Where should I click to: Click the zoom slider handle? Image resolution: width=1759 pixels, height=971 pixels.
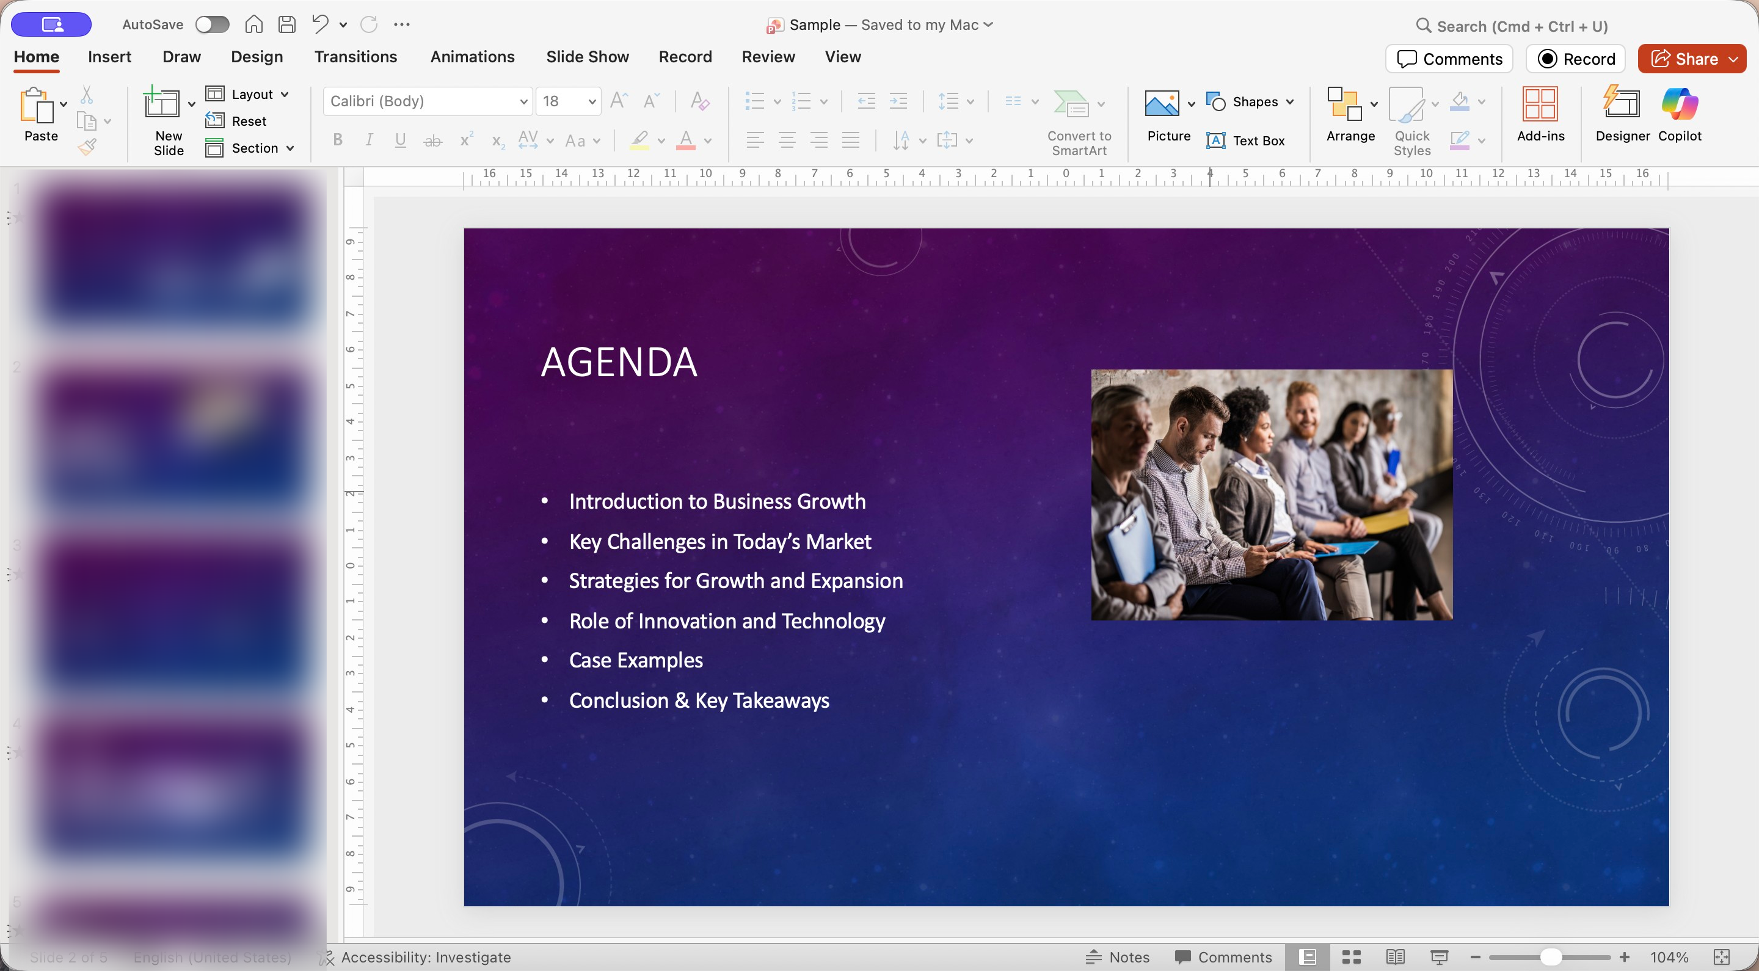coord(1551,958)
